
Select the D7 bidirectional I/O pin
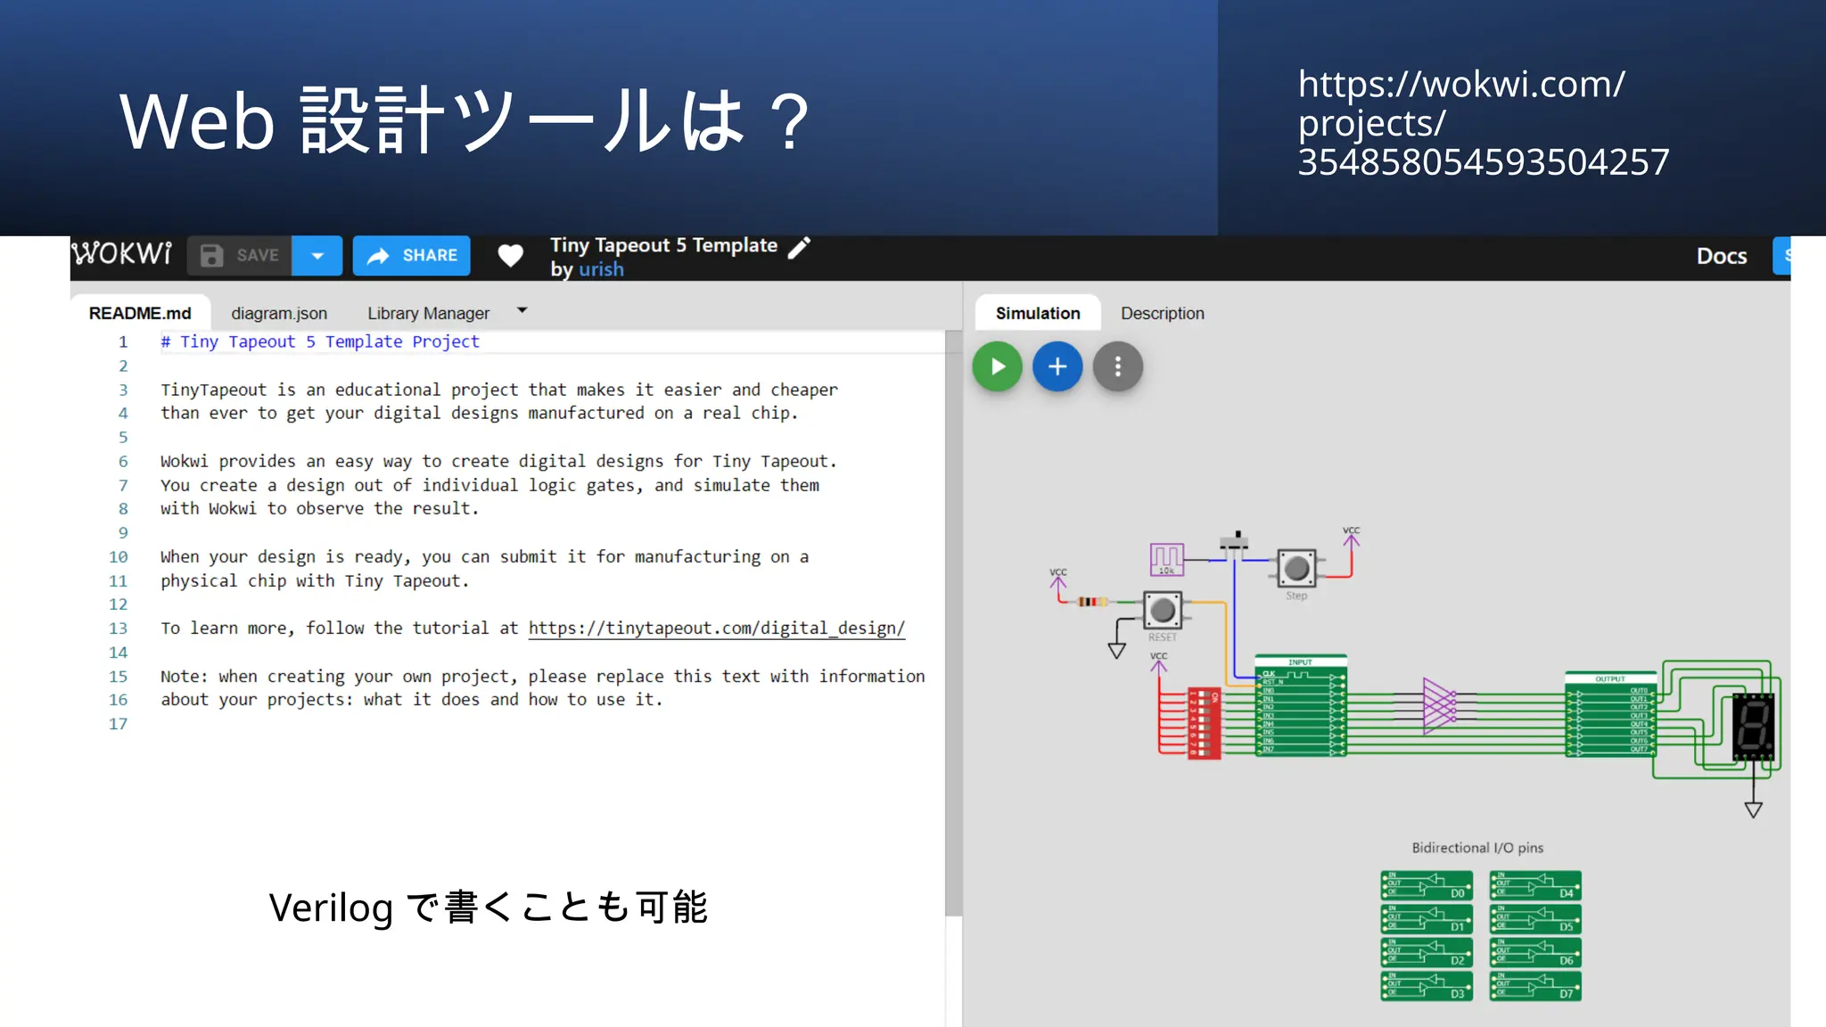point(1535,987)
